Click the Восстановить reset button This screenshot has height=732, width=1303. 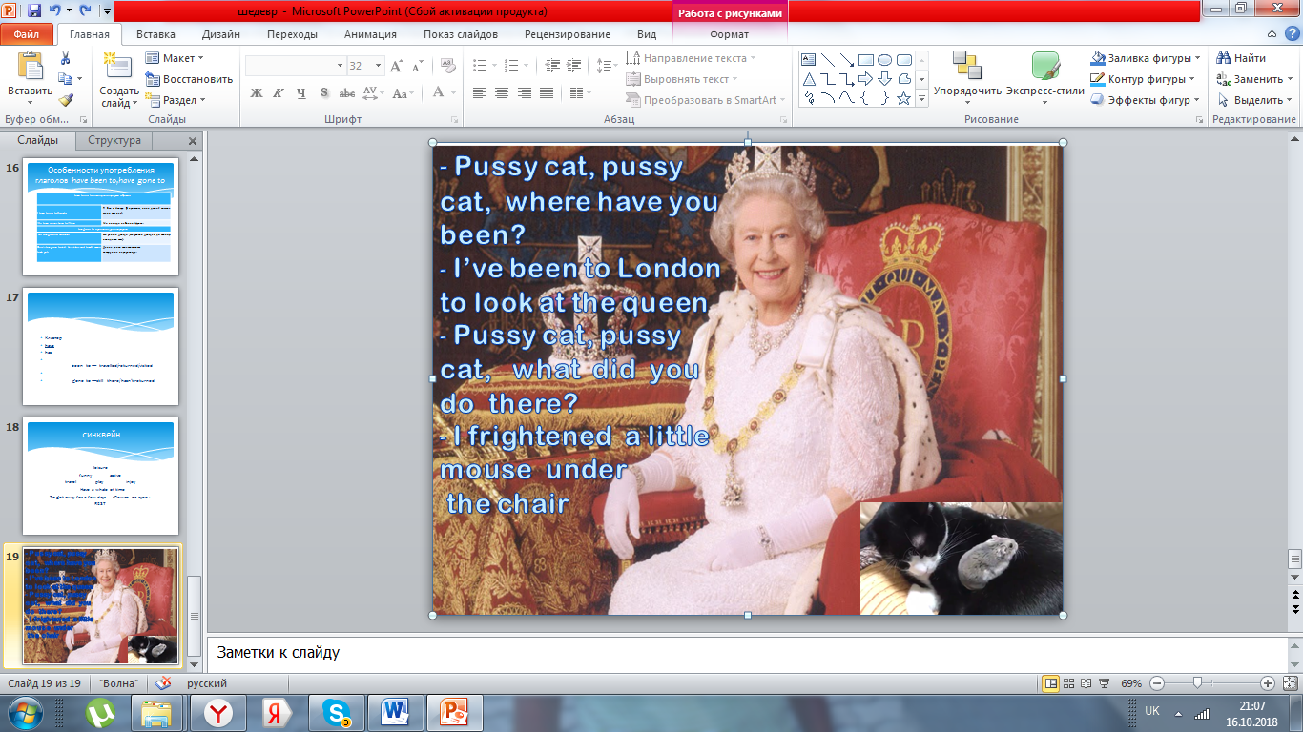pos(189,79)
